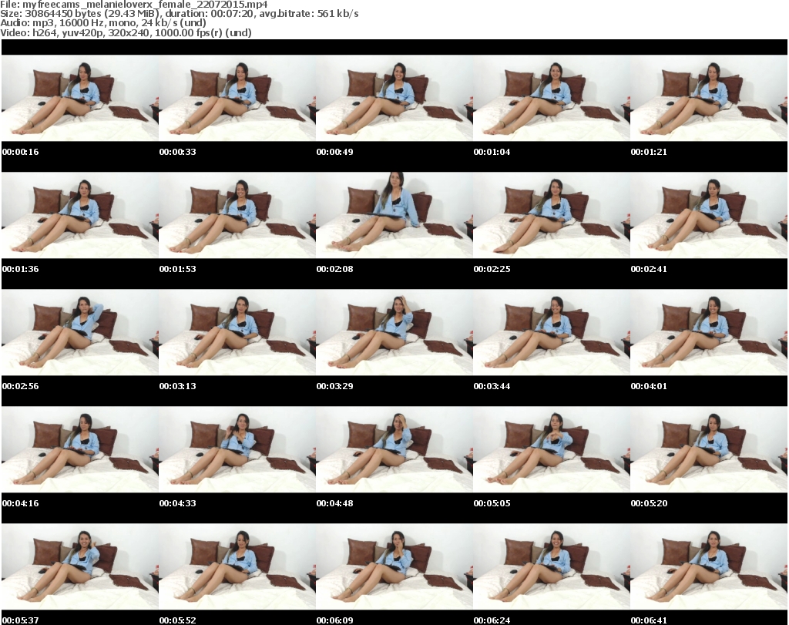The width and height of the screenshot is (789, 625).
Task: Open the thumbnail frame at 00:02:41
Action: 709,215
